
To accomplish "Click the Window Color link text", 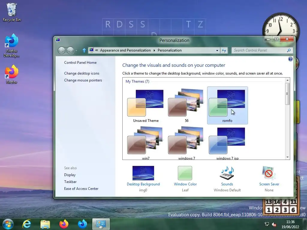I will [x=185, y=184].
